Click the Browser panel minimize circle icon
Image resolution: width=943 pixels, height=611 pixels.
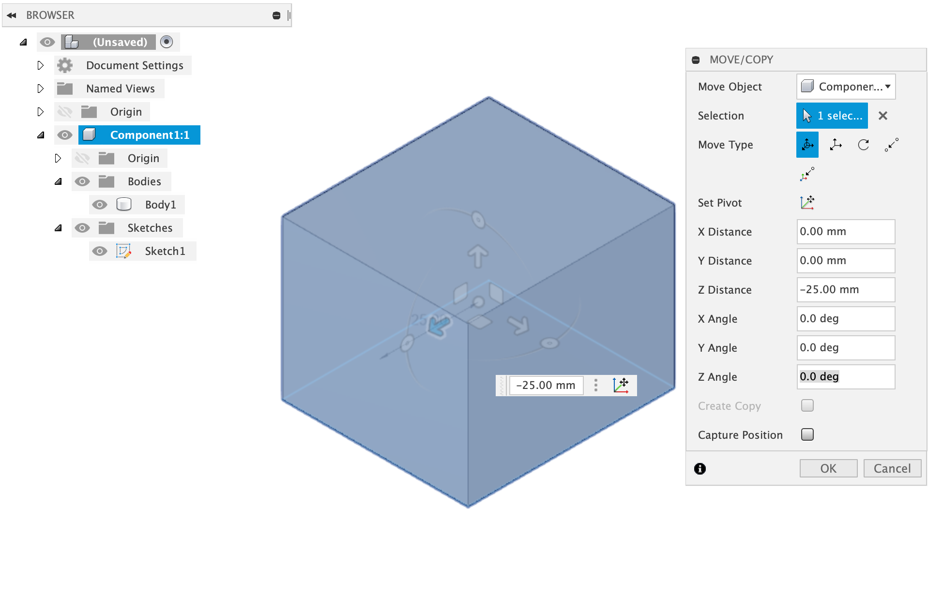[x=276, y=15]
